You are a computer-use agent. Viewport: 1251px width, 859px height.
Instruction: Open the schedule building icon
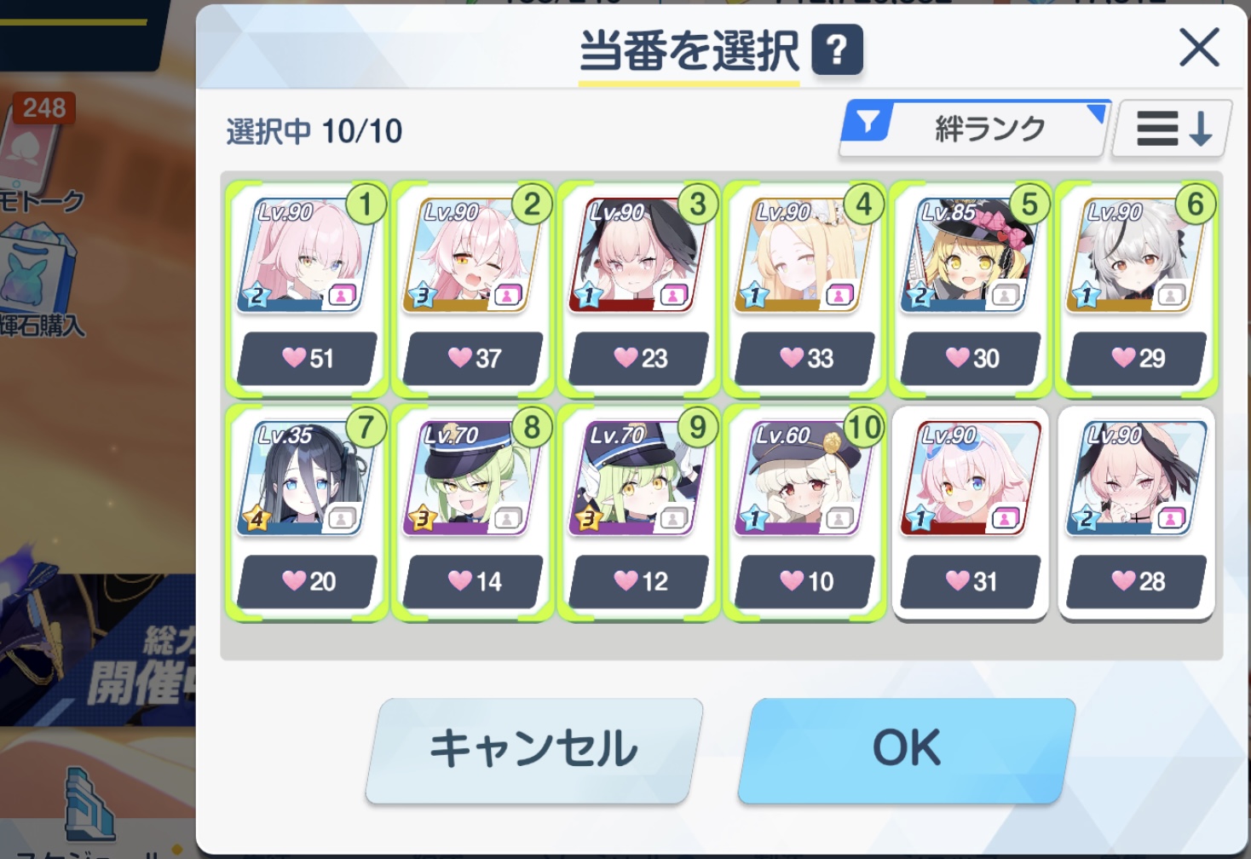[89, 805]
